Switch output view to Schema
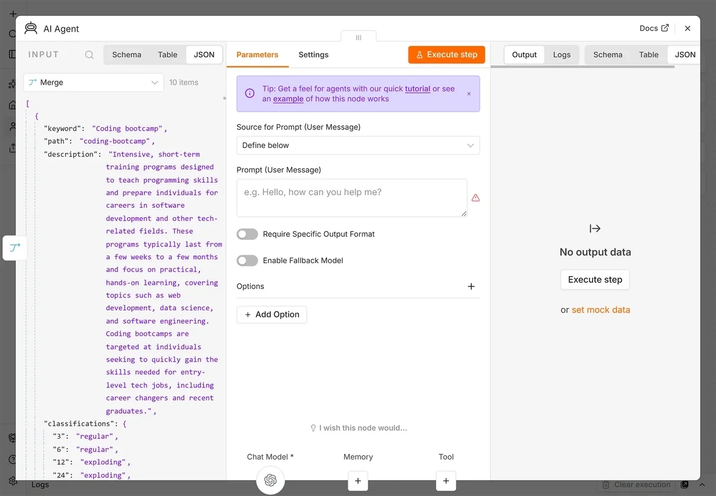The image size is (716, 496). (607, 54)
